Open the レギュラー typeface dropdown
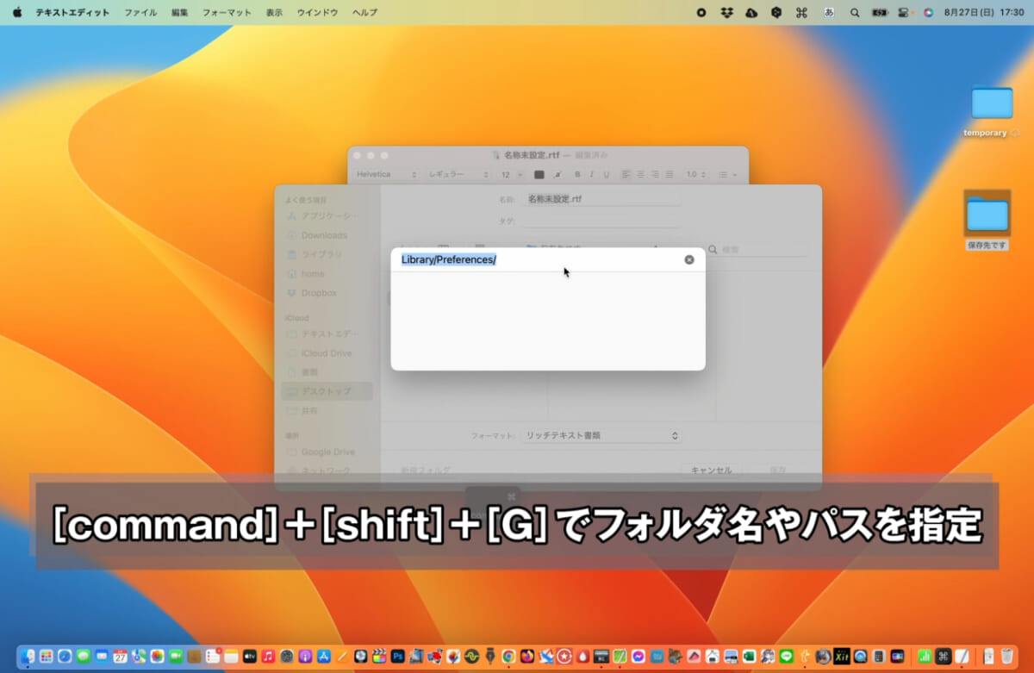 tap(458, 174)
